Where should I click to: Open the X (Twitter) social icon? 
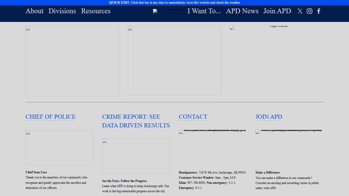pos(300,11)
